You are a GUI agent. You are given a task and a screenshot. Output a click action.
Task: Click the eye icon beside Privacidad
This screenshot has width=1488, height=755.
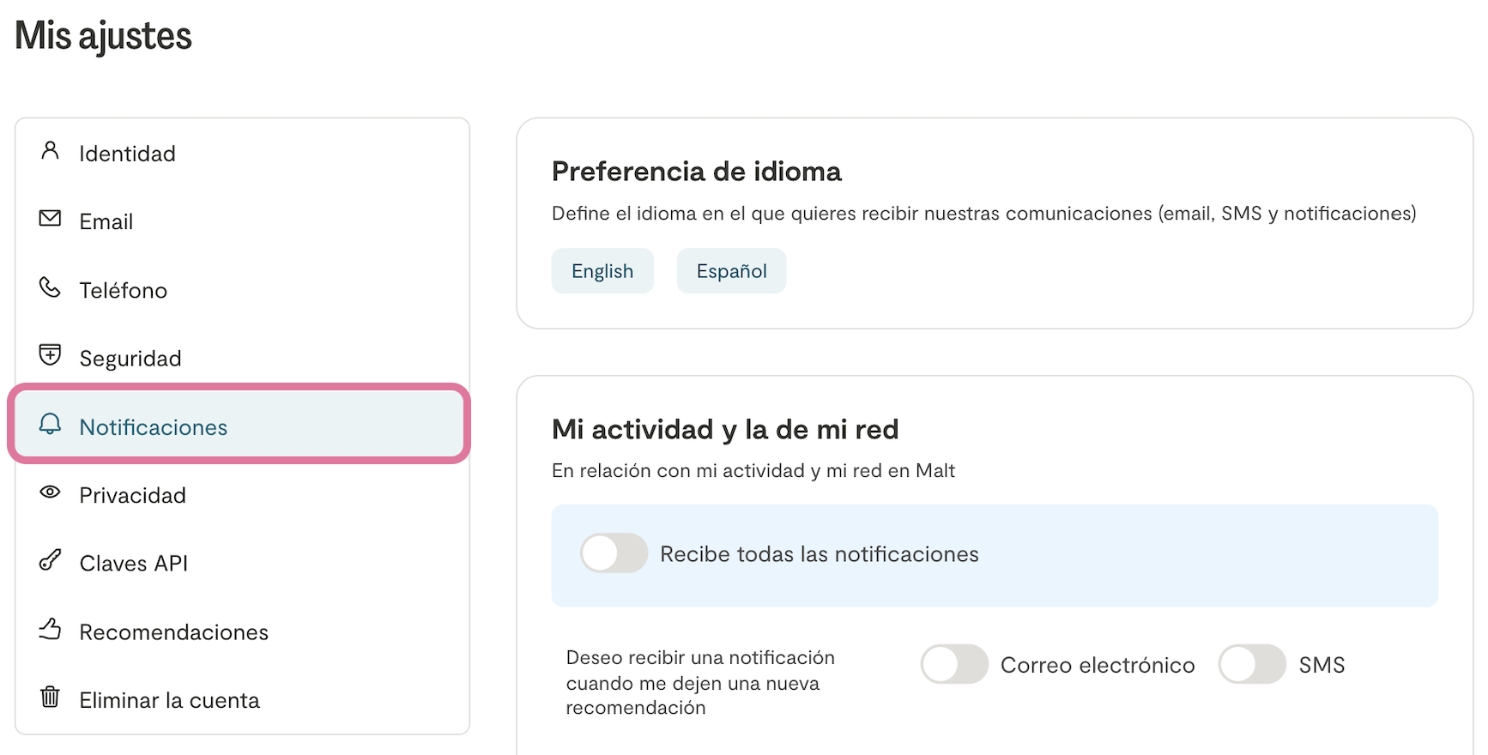51,492
